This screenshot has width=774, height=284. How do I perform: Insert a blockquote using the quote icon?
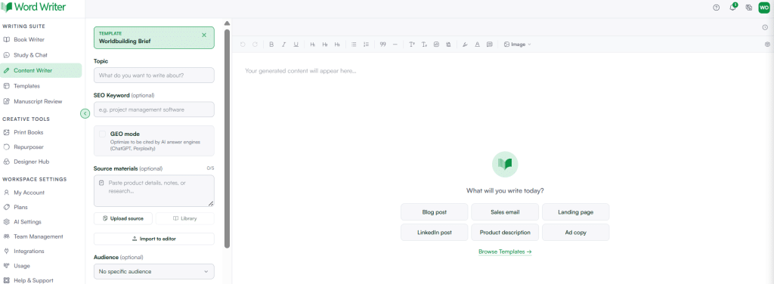point(383,45)
